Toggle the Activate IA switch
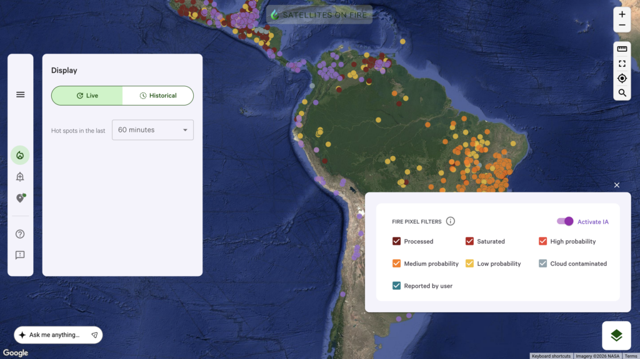This screenshot has width=640, height=359. 565,221
